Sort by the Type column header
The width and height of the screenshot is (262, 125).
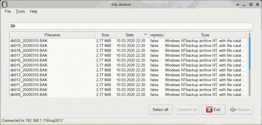[205, 35]
